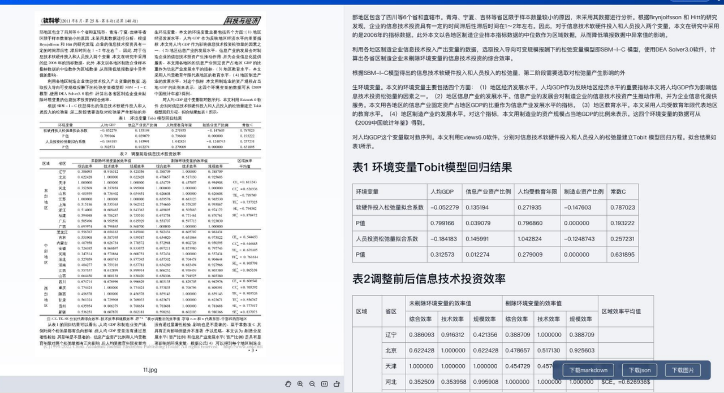Viewport: 724px width, 393px height.
Task: Click province cell 辽宁
Action: click(394, 335)
